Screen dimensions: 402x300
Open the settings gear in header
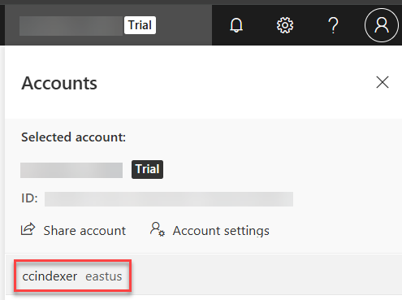[285, 25]
